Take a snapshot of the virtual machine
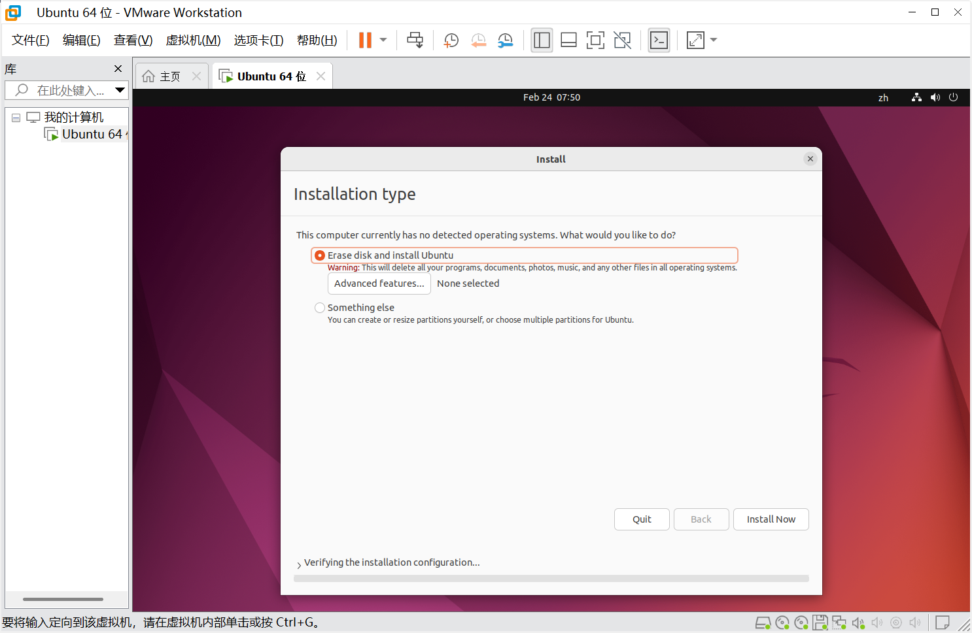This screenshot has height=633, width=972. coord(451,41)
